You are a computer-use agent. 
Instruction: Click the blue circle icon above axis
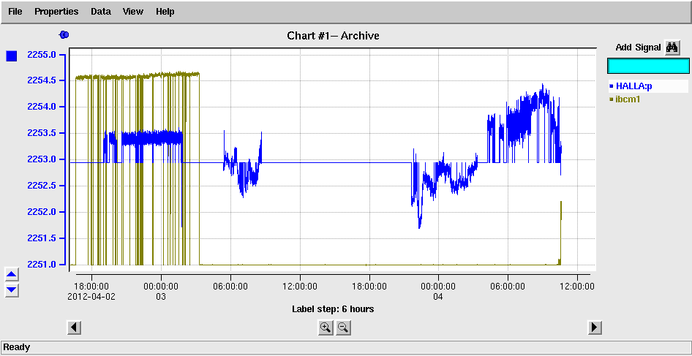pyautogui.click(x=64, y=34)
